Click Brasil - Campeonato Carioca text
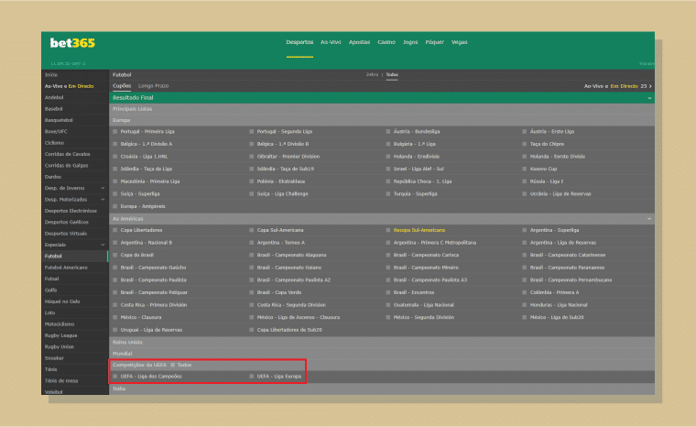Viewport: 696px width, 427px height. [426, 255]
